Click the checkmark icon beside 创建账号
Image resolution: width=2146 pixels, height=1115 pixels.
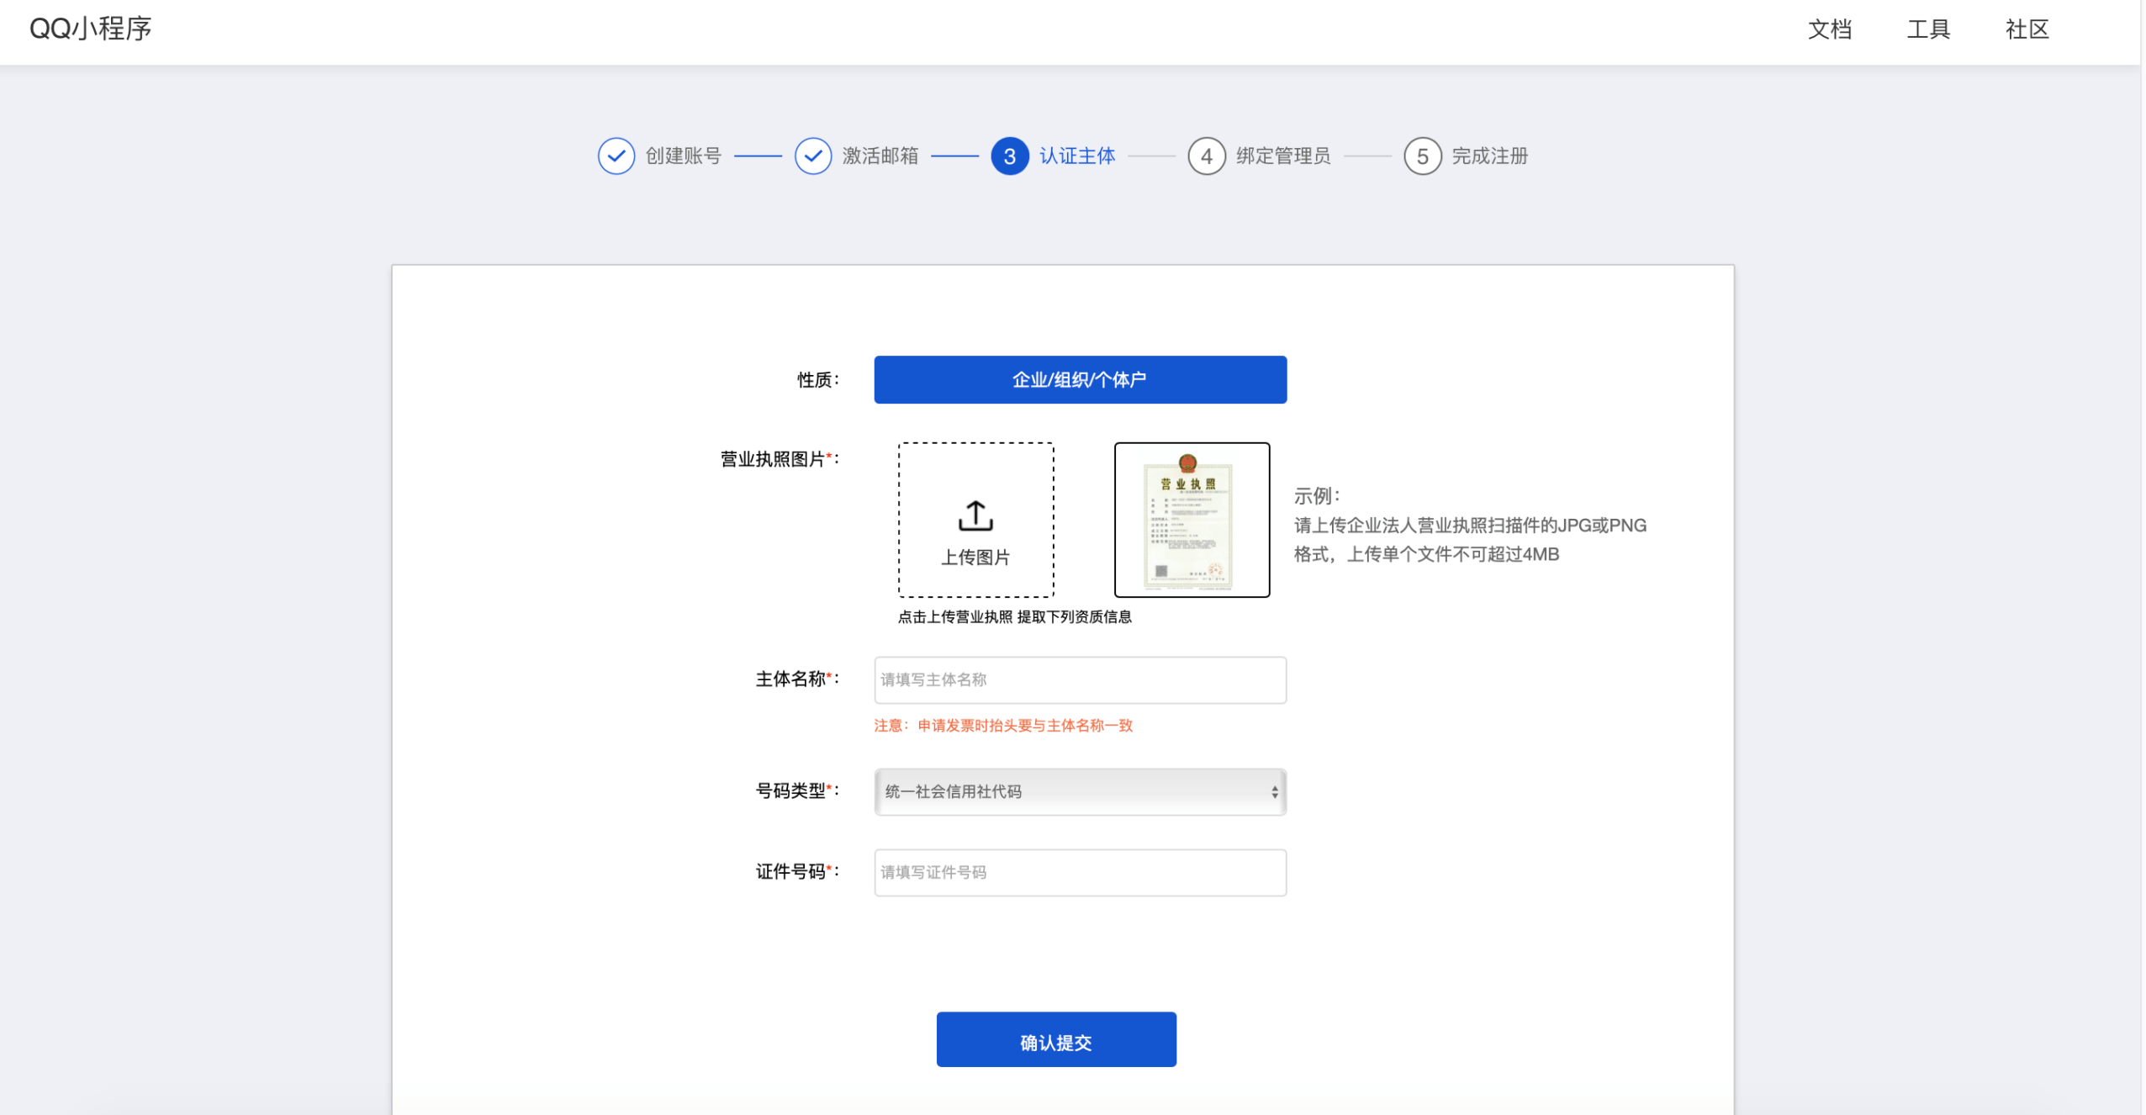615,156
